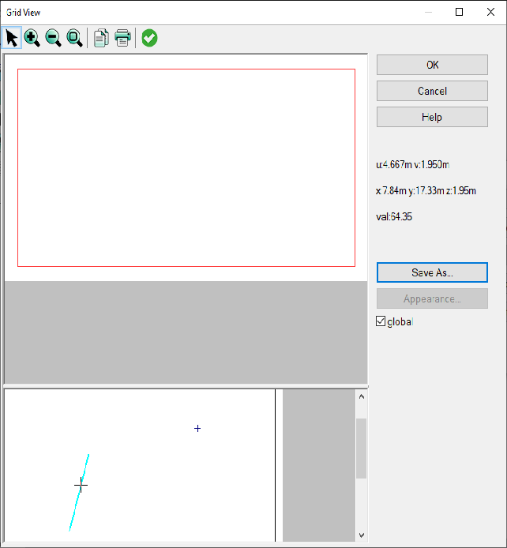The image size is (507, 548).
Task: Click the Save As... button
Action: click(x=432, y=272)
